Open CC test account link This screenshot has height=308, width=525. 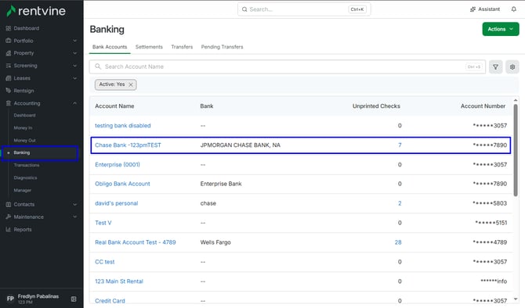104,262
